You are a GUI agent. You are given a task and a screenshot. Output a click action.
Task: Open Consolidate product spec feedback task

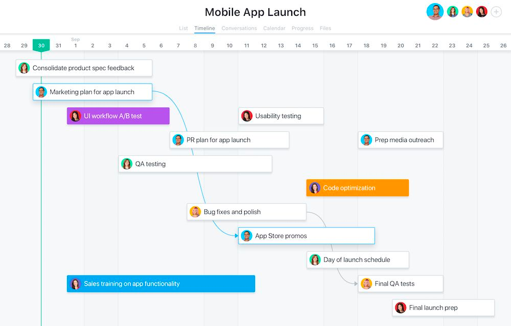84,68
